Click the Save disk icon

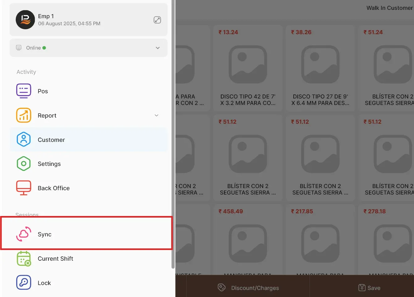click(x=362, y=288)
